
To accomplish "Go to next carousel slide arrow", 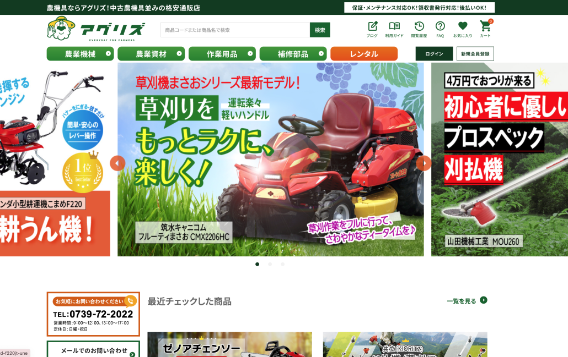I will pos(424,163).
